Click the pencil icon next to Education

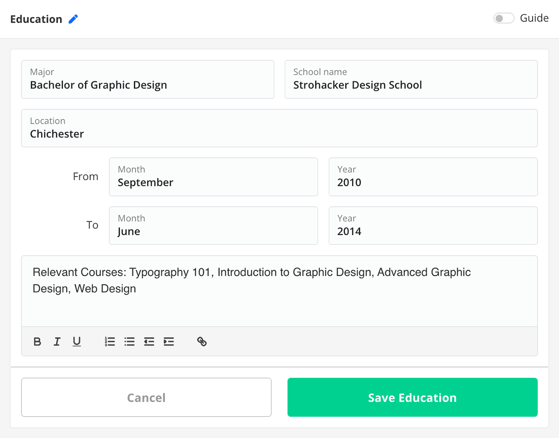[73, 19]
